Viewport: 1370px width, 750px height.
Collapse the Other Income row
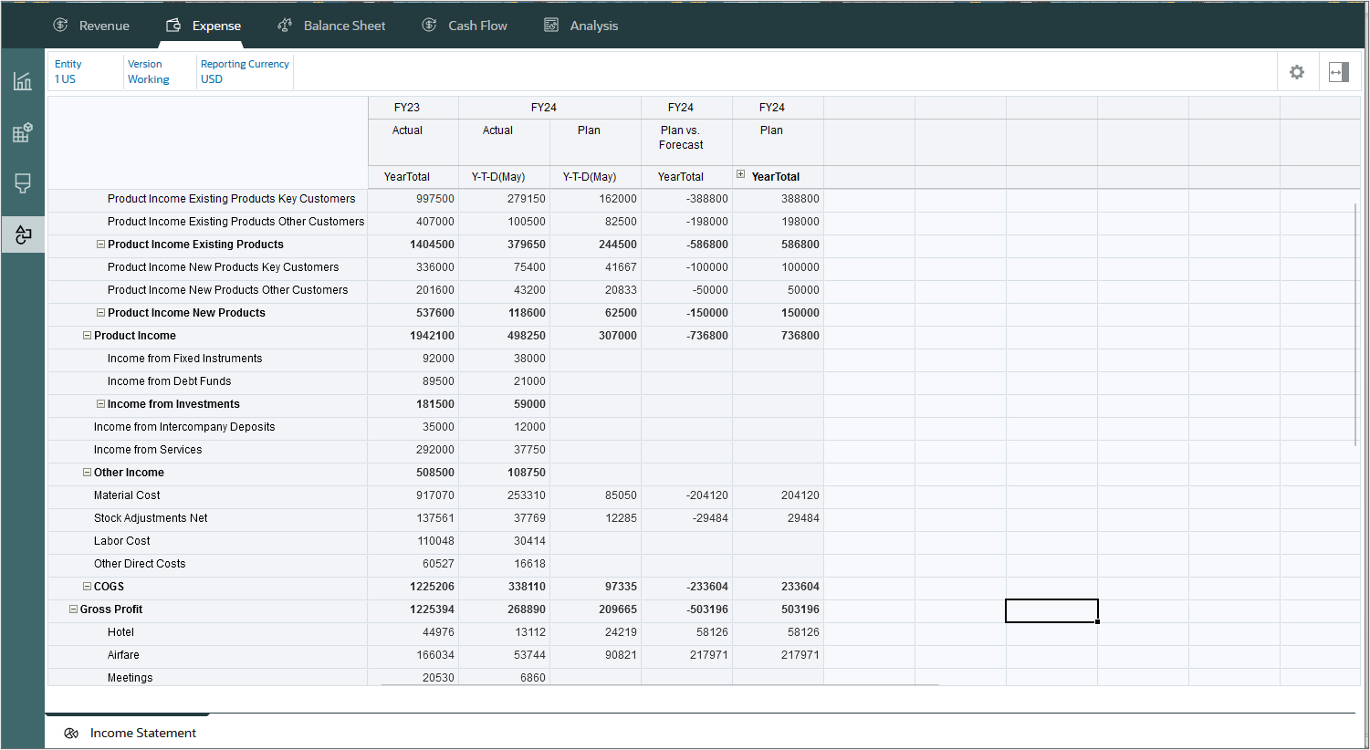coord(88,473)
